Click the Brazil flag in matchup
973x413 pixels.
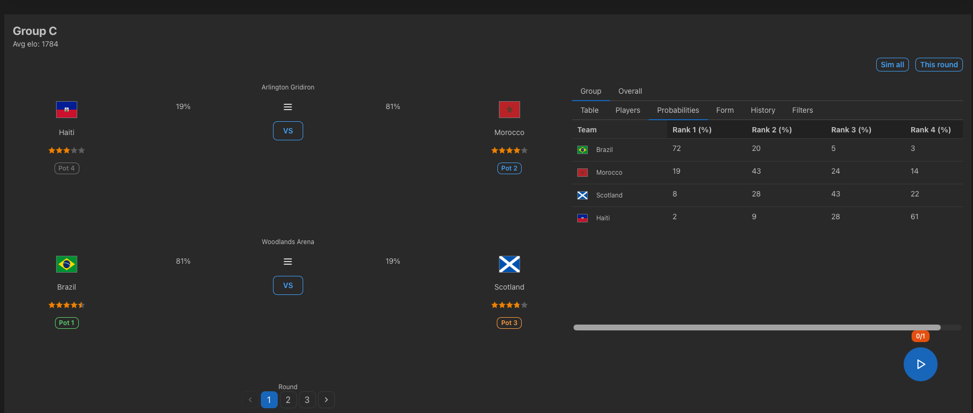click(x=67, y=264)
